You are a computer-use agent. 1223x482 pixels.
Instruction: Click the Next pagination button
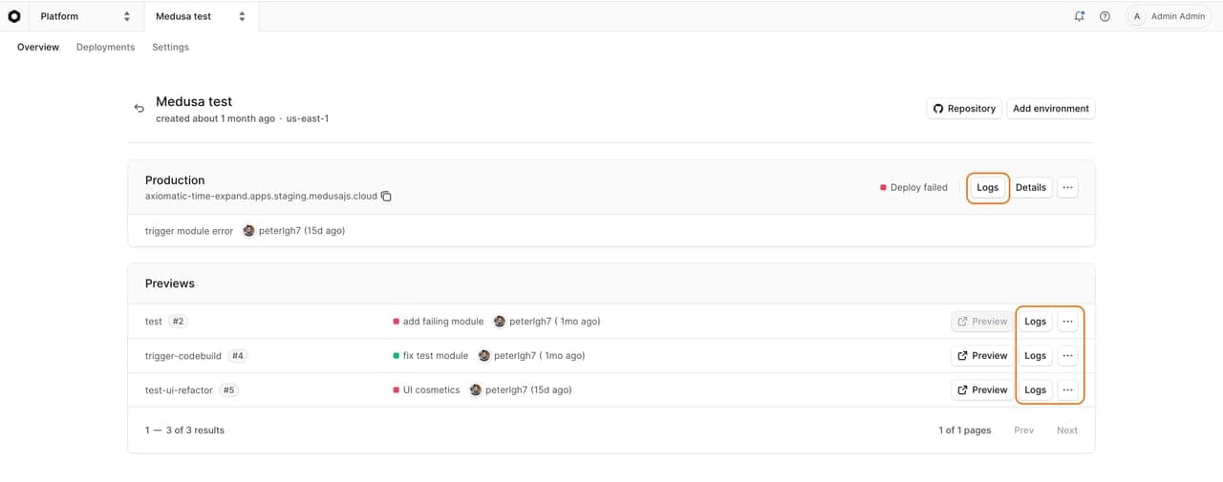[x=1067, y=430]
